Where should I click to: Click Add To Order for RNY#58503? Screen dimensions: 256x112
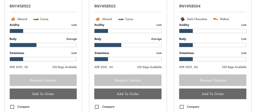coord(128,94)
